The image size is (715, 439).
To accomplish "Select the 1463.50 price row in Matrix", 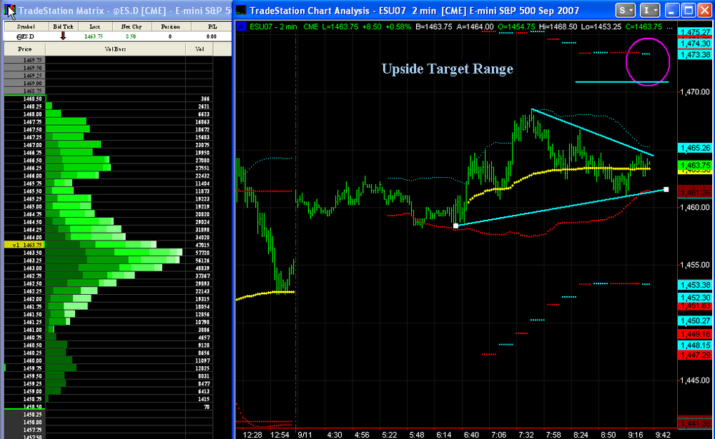I will tap(24, 253).
